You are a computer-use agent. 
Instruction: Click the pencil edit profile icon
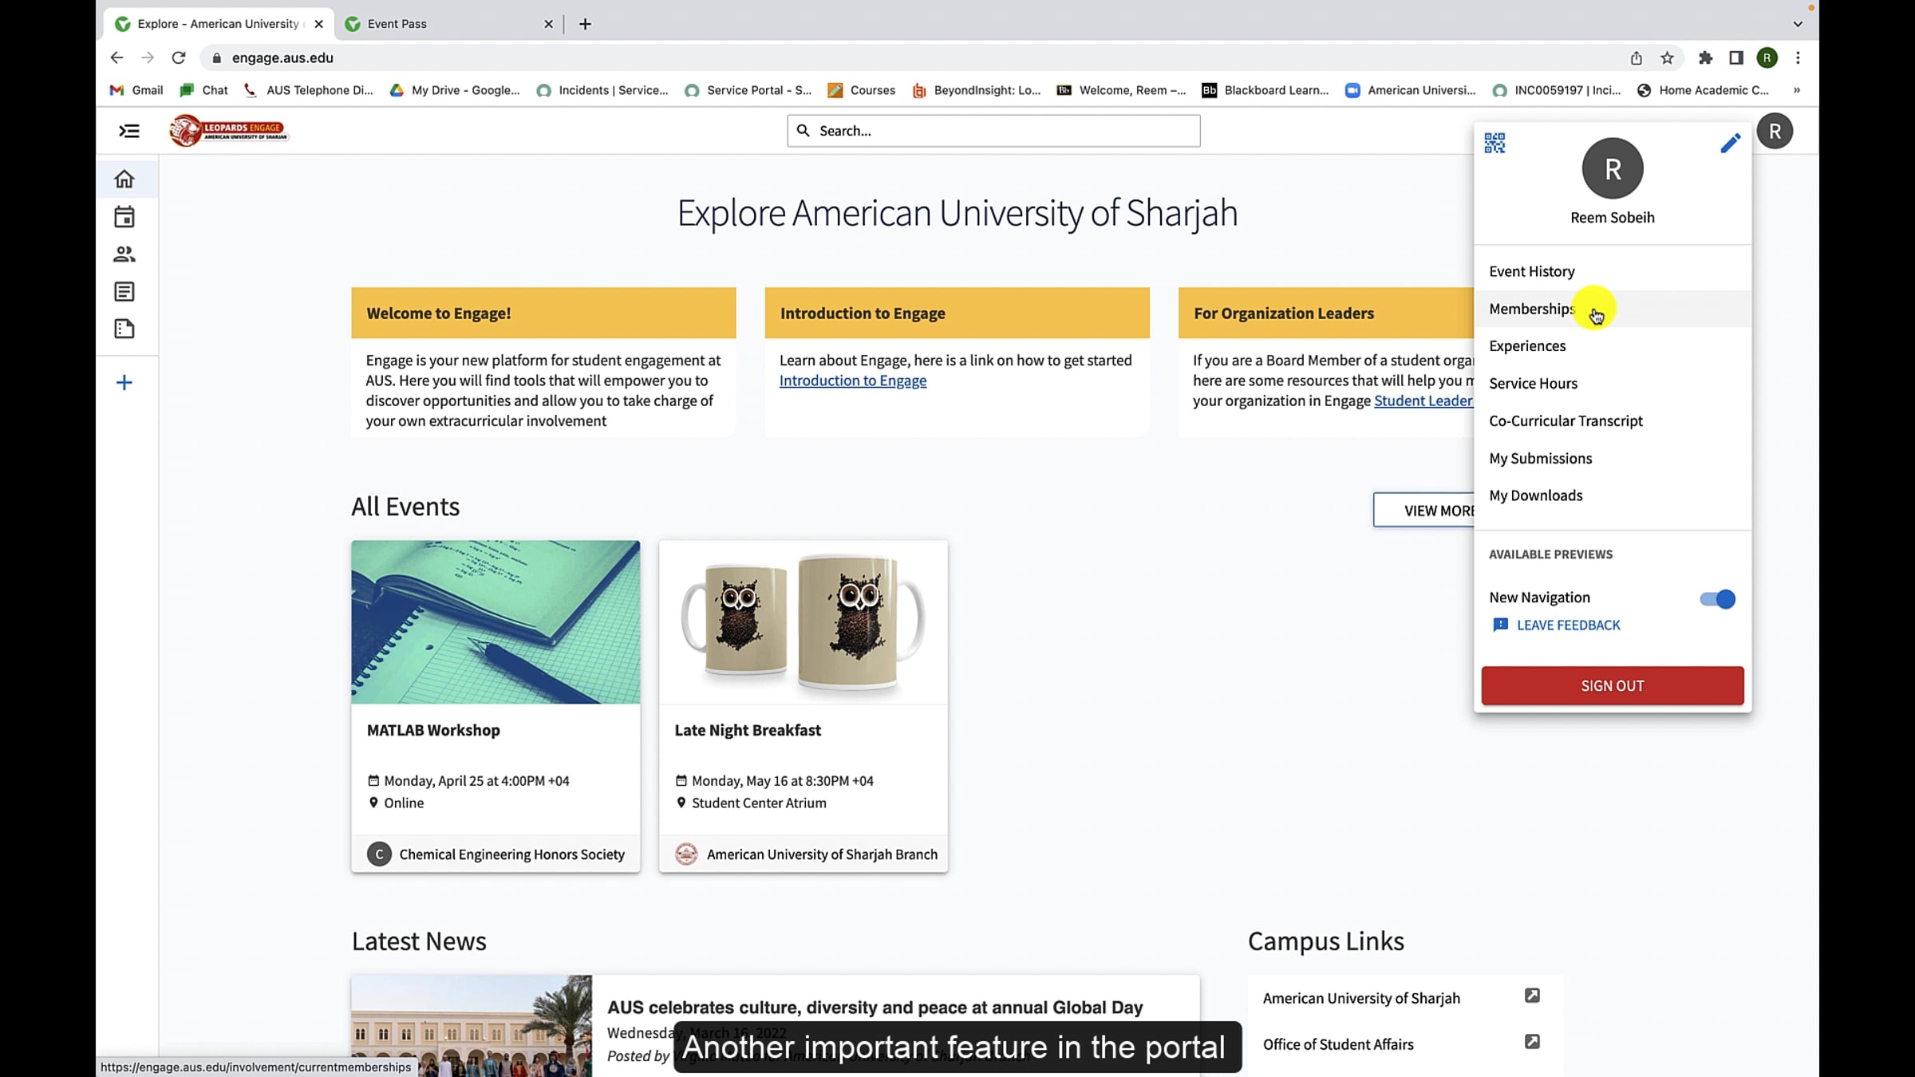1730,144
